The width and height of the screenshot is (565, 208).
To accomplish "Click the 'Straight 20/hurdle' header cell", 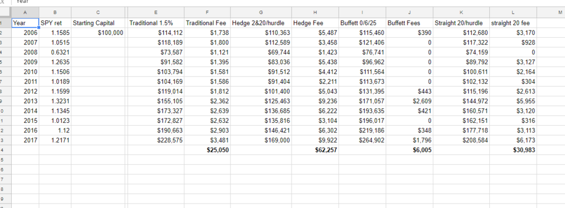I will pos(461,23).
